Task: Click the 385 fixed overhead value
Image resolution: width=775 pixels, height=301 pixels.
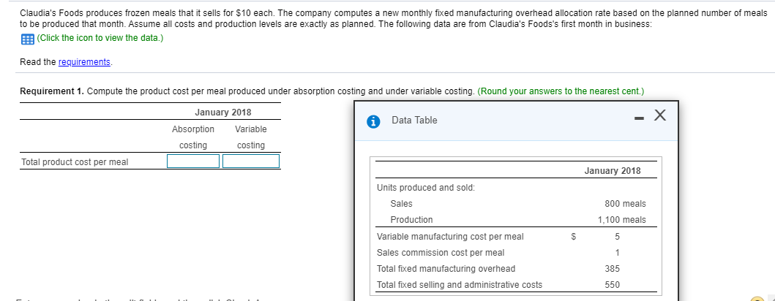Action: click(613, 269)
